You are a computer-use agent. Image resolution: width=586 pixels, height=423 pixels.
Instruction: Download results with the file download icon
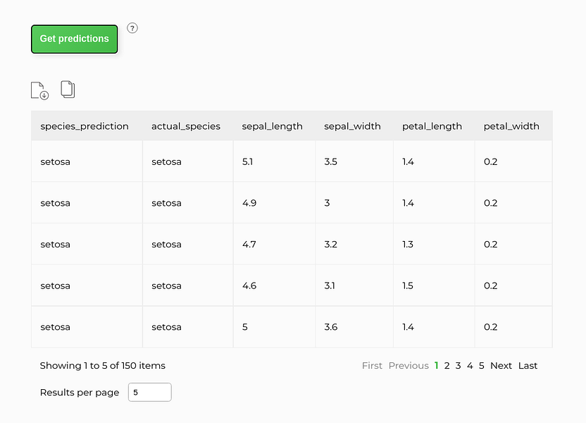tap(39, 90)
